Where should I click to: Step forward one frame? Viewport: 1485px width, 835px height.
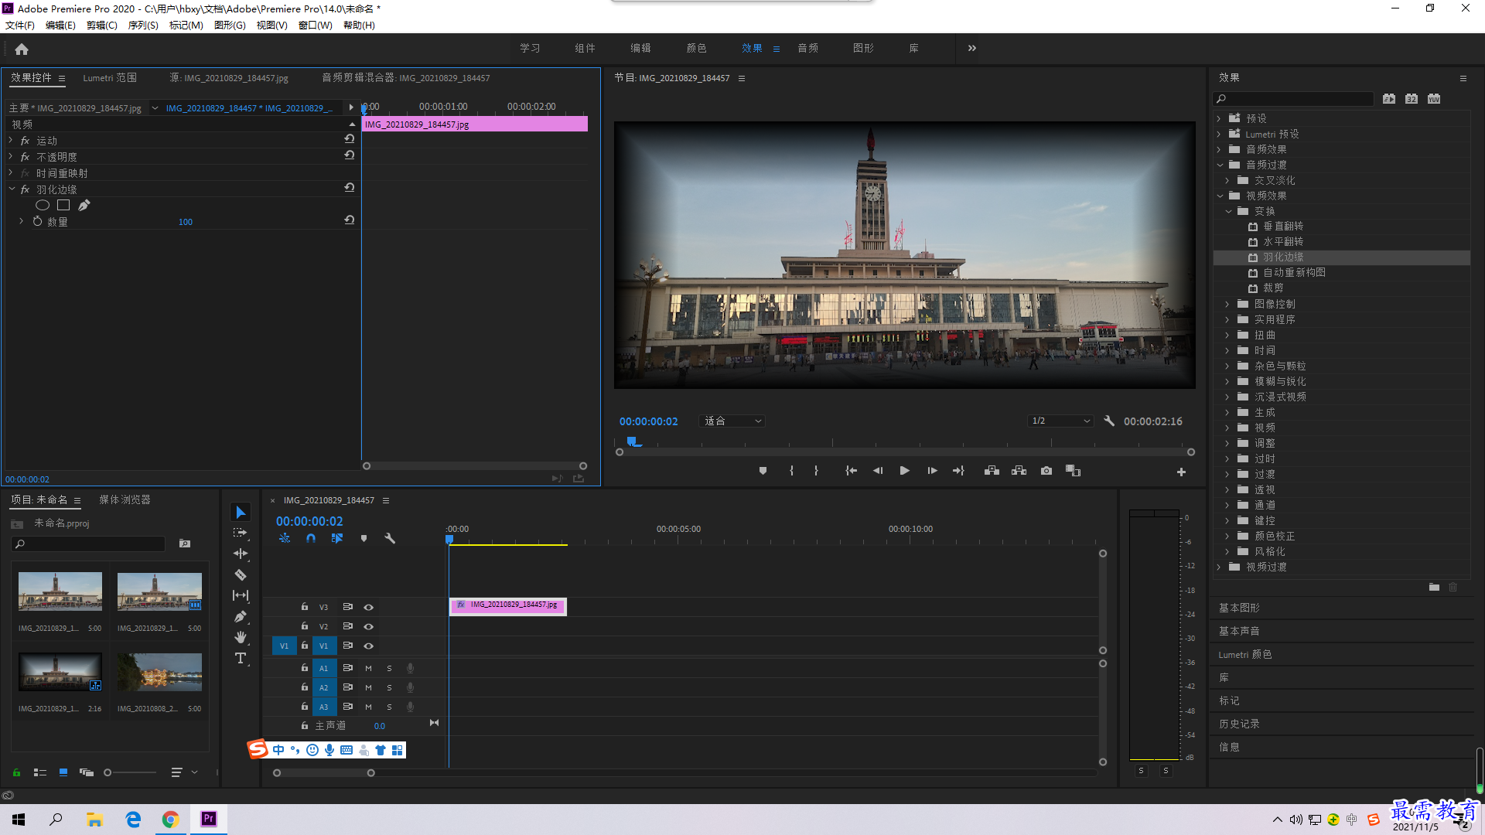tap(932, 471)
